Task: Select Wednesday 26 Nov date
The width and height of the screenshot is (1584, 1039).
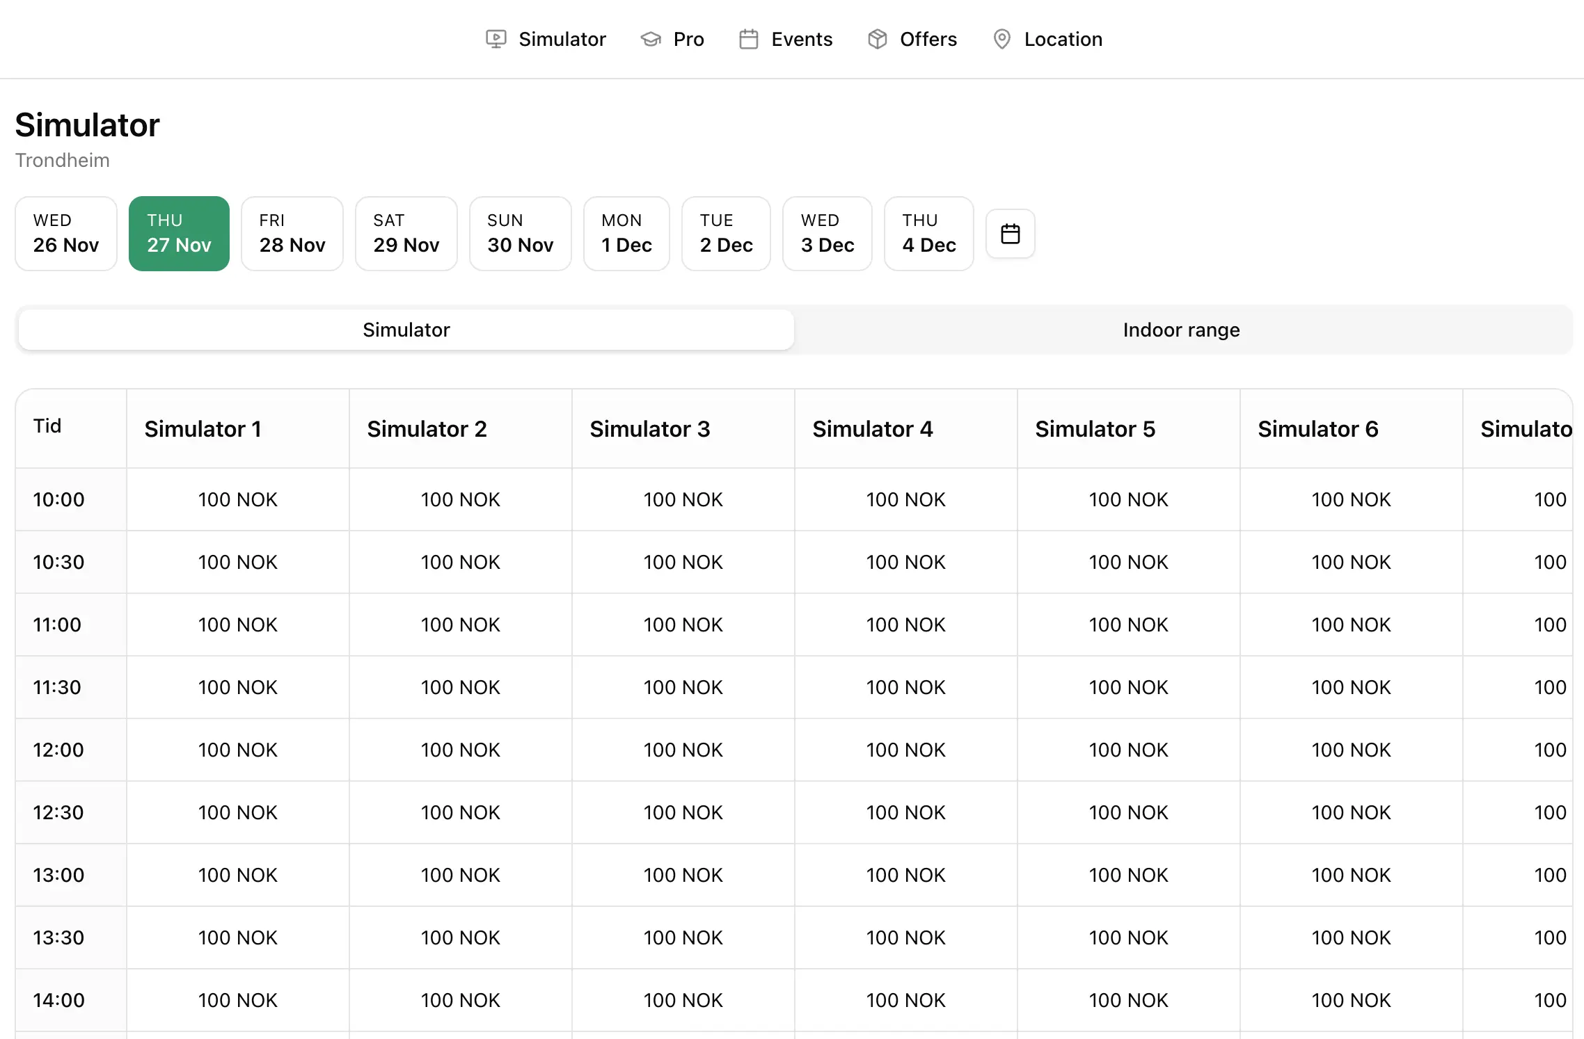Action: 66,234
